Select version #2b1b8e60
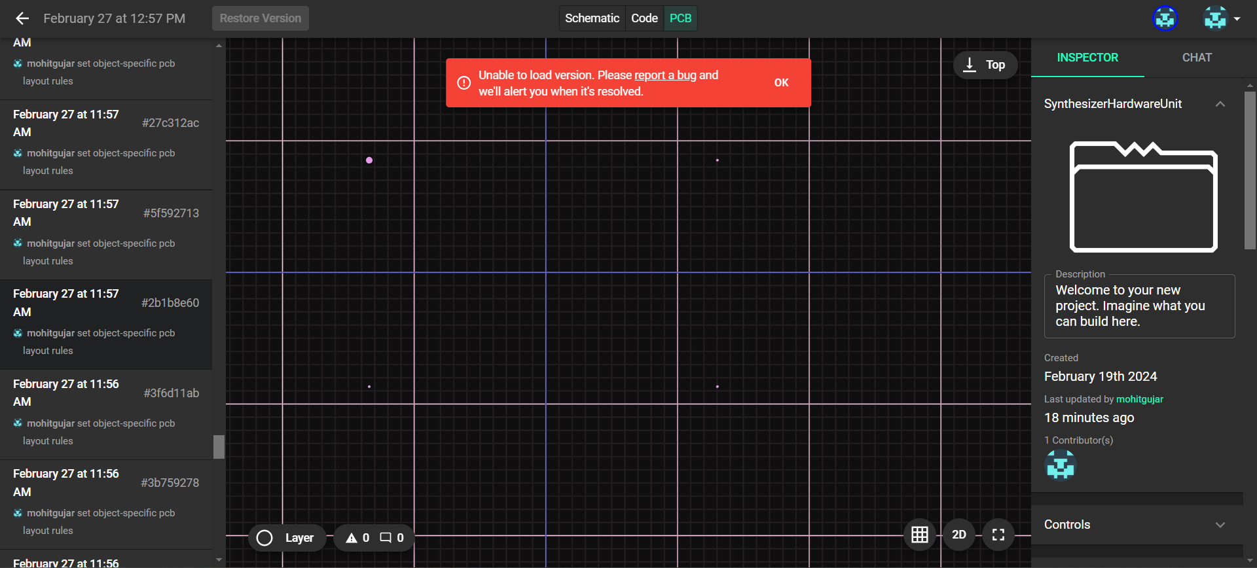The width and height of the screenshot is (1257, 568). pyautogui.click(x=106, y=325)
